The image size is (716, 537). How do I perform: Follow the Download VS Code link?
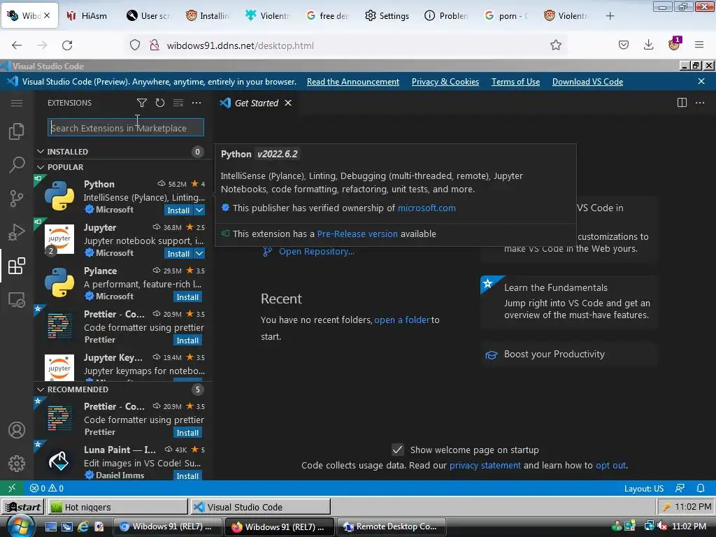587,82
